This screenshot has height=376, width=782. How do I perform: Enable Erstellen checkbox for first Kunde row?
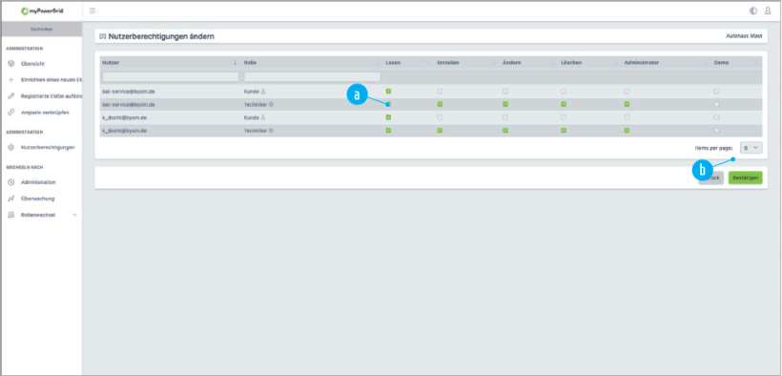440,92
